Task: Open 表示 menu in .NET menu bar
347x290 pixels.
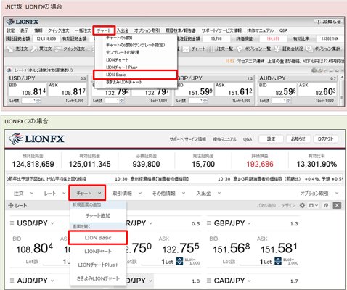Action: coord(24,30)
